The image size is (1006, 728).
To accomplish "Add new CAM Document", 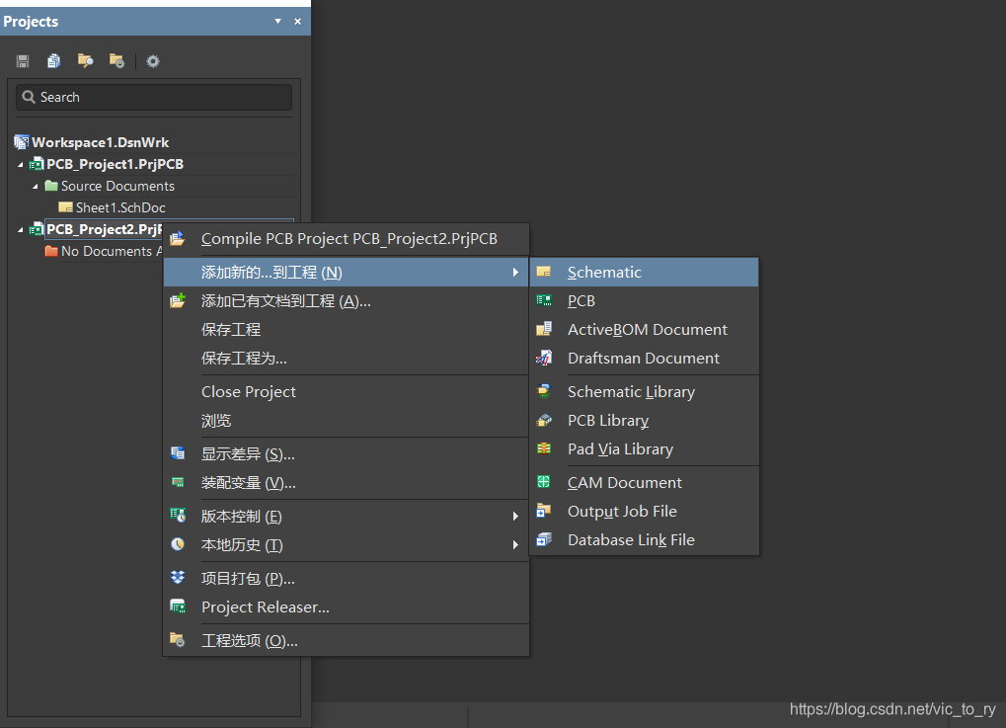I will point(644,483).
